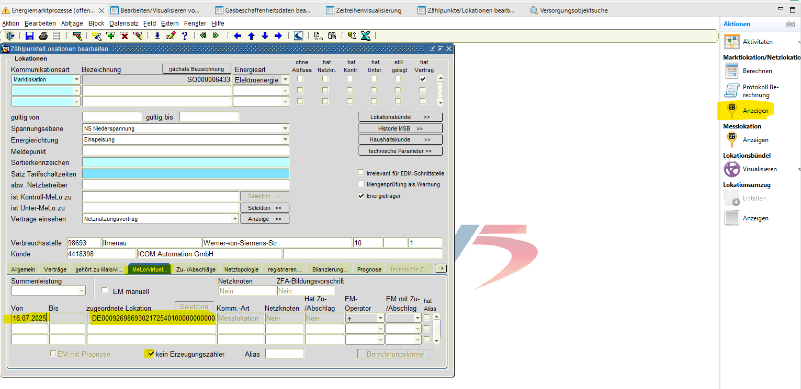Click the 'nächste Bezeichnung' button

click(x=197, y=69)
